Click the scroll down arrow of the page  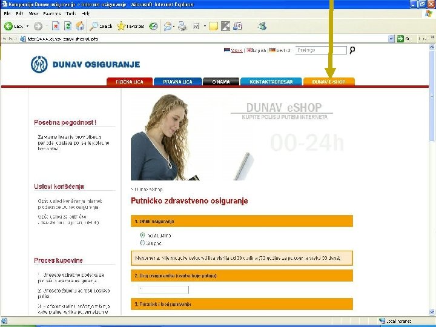tap(432, 312)
